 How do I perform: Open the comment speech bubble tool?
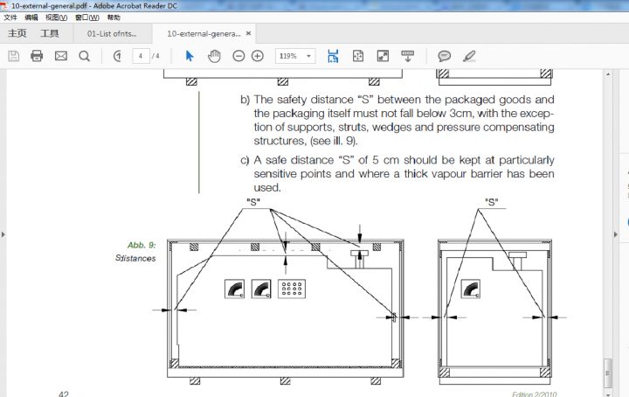pos(444,56)
